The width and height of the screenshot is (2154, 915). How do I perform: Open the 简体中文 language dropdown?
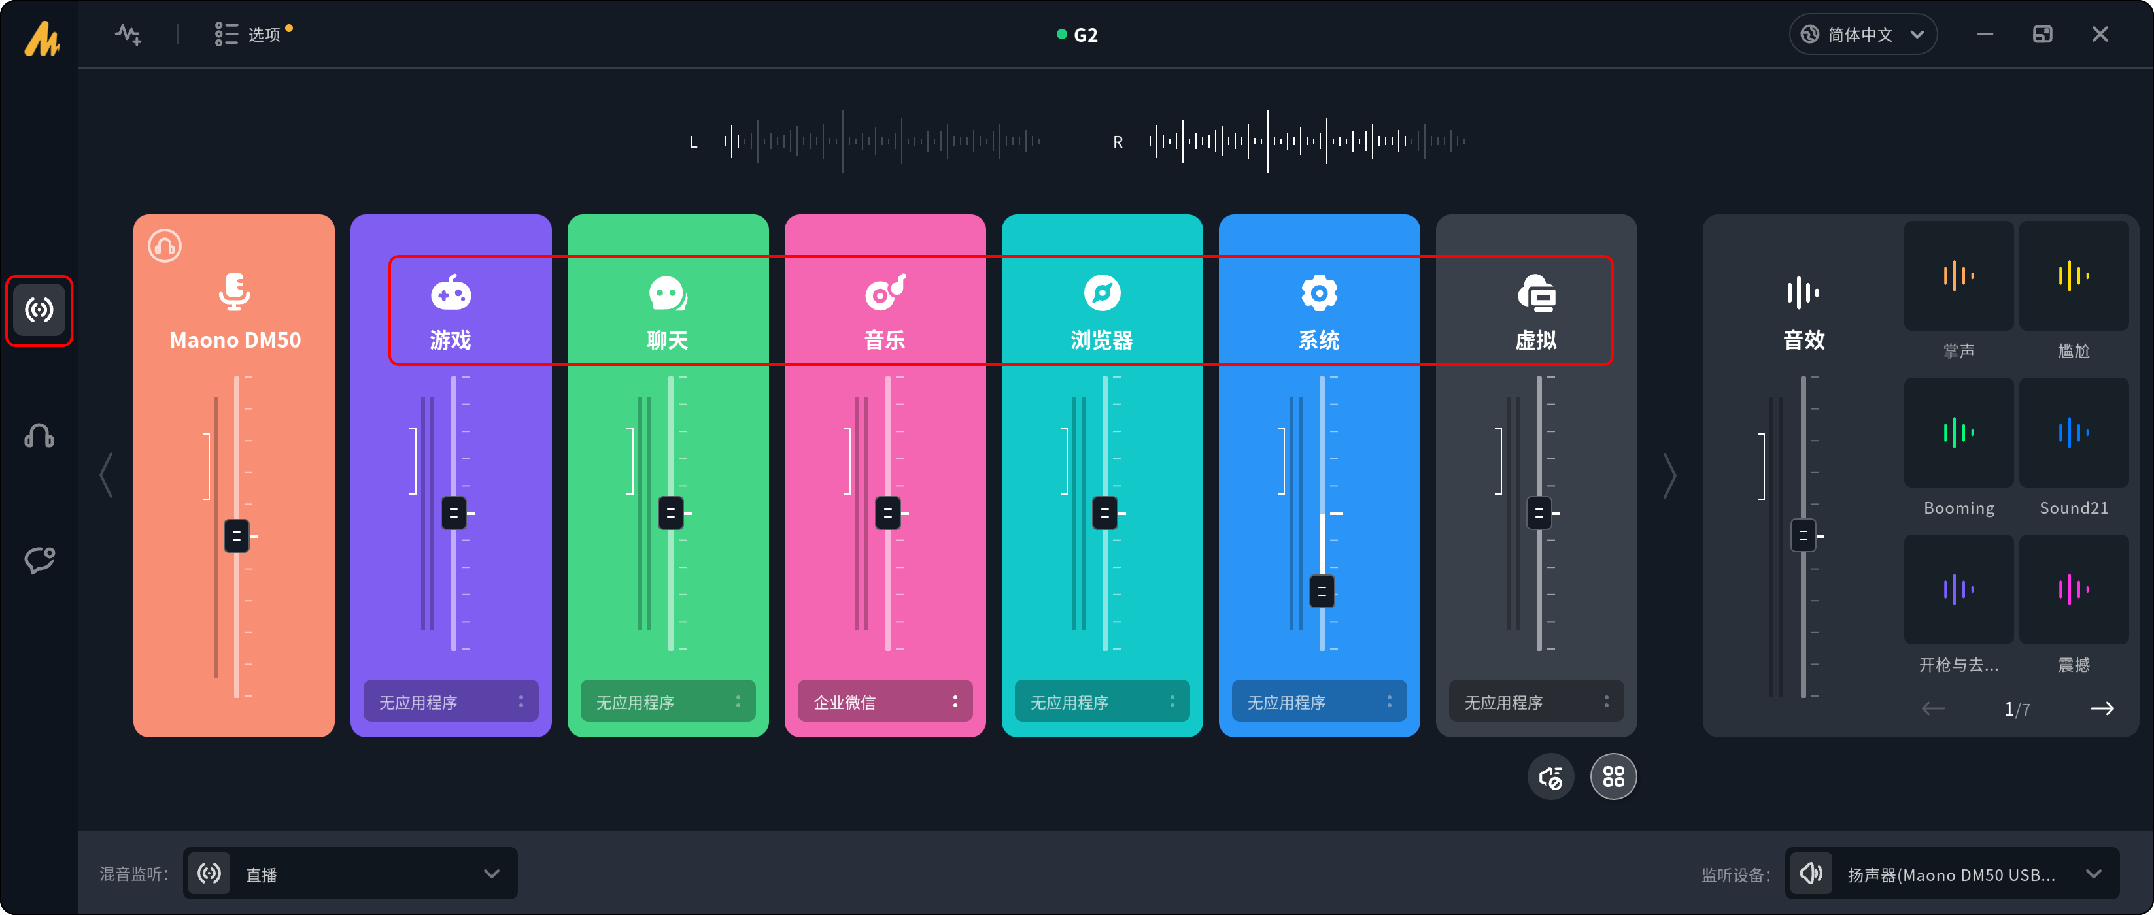[x=1862, y=34]
